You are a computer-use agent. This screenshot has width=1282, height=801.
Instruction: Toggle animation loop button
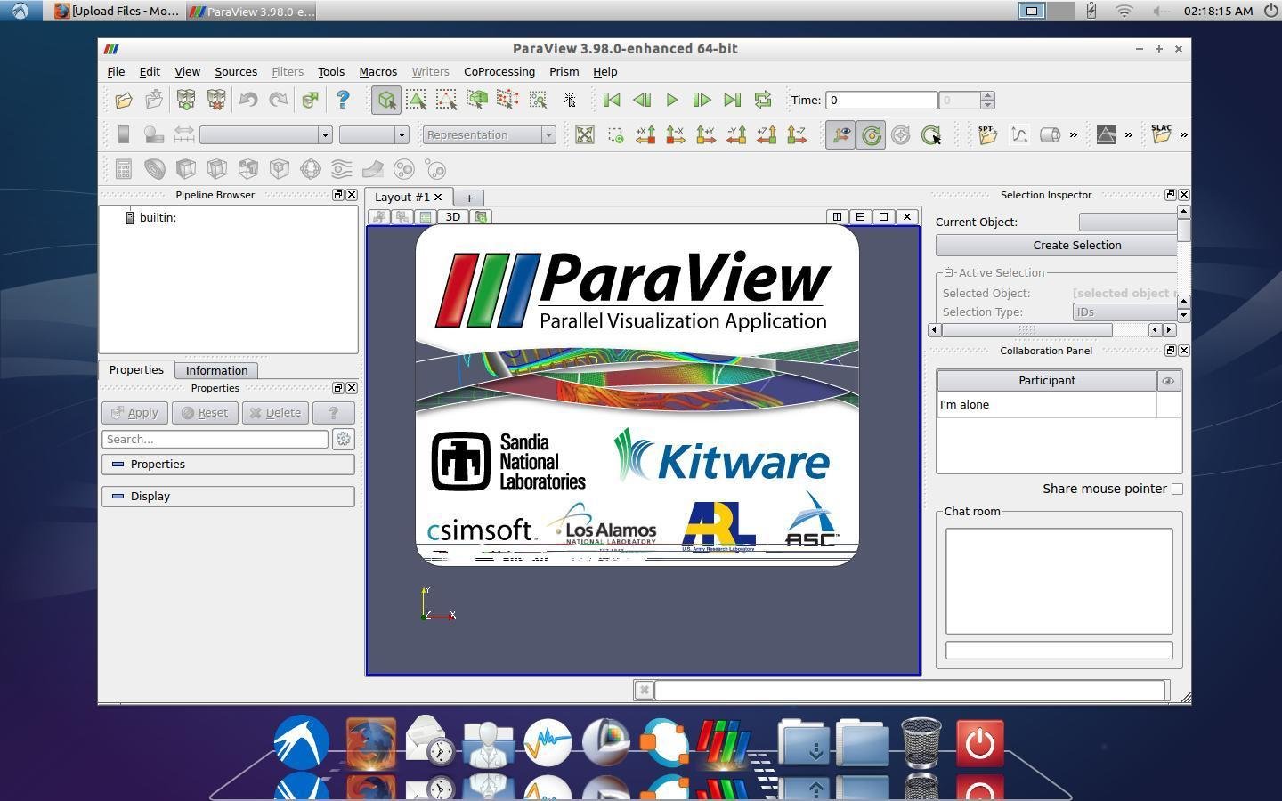[x=762, y=100]
